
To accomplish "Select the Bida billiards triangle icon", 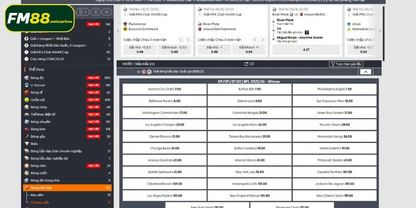I will pyautogui.click(x=27, y=144).
